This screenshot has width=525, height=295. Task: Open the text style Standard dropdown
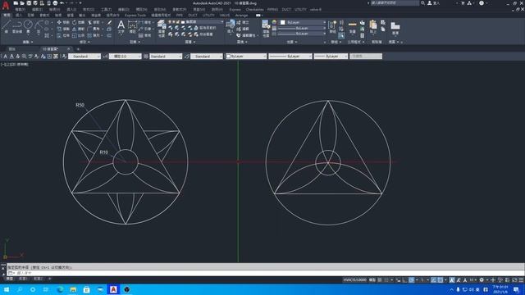(x=84, y=57)
